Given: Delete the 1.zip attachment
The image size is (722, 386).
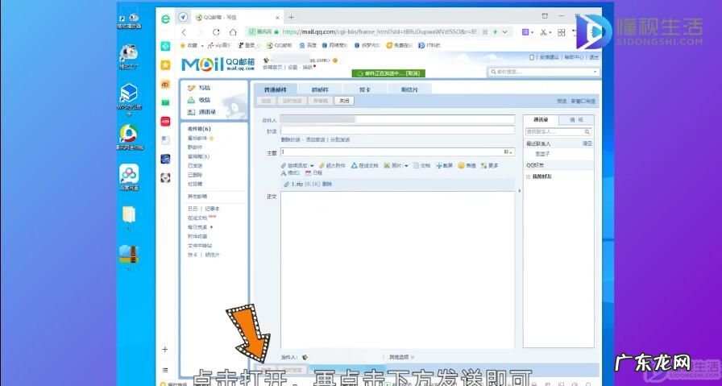Looking at the screenshot, I should (x=327, y=185).
